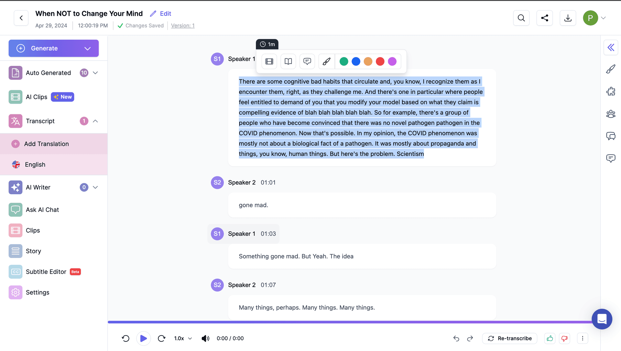The height and width of the screenshot is (351, 621).
Task: Collapse the Transcript section
Action: [x=95, y=121]
